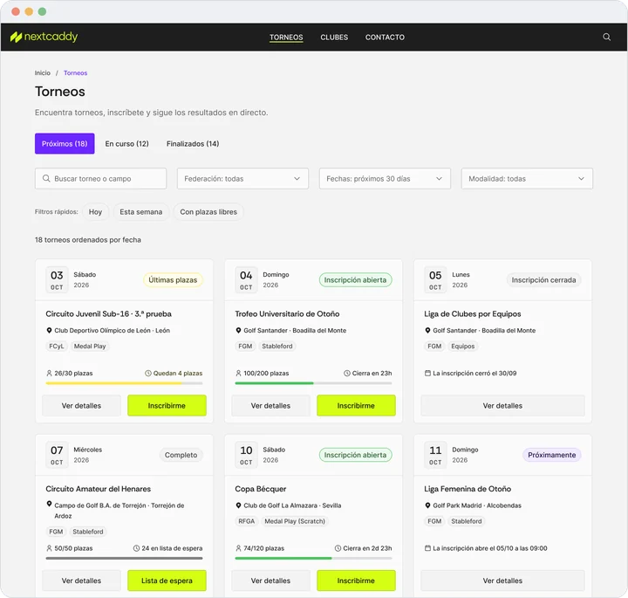Click Inscribirme for Trofeo Universitario de Otoño
This screenshot has height=598, width=628.
[356, 406]
